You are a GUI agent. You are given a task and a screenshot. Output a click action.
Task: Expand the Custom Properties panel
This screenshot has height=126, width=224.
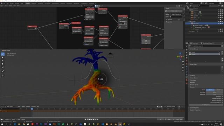195,110
